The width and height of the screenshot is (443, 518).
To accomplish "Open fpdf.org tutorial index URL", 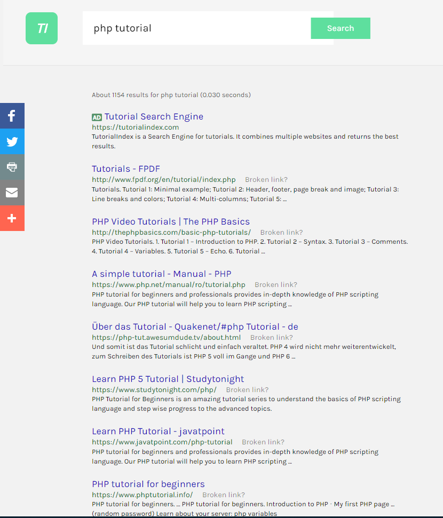I will click(164, 180).
